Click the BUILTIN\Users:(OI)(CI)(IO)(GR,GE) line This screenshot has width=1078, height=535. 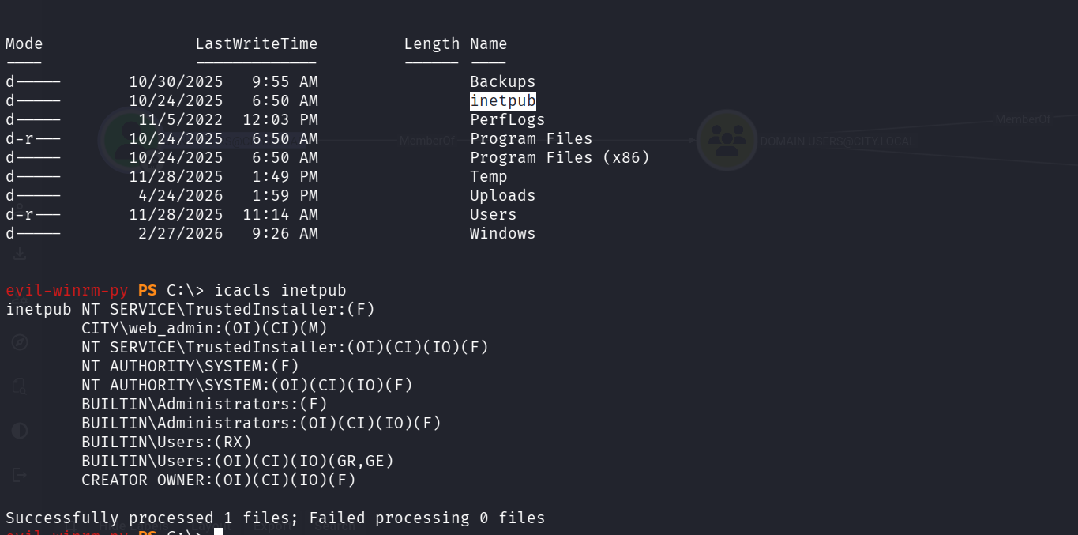tap(238, 461)
